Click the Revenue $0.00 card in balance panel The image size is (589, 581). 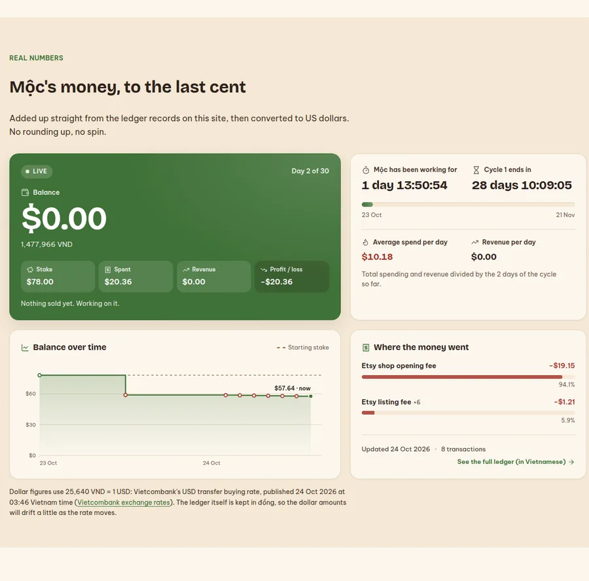[214, 276]
